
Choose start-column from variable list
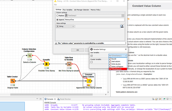(x=118, y=61)
